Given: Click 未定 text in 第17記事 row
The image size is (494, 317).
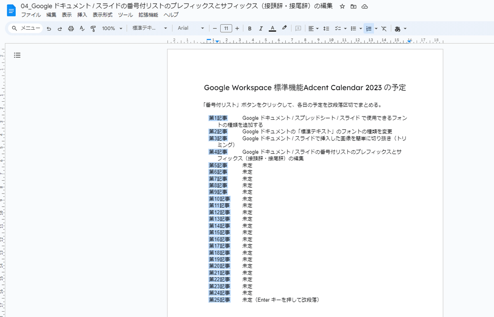Looking at the screenshot, I should [247, 246].
